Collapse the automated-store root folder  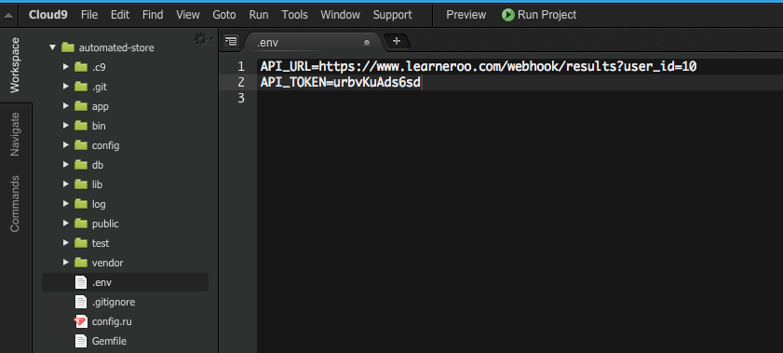click(52, 48)
